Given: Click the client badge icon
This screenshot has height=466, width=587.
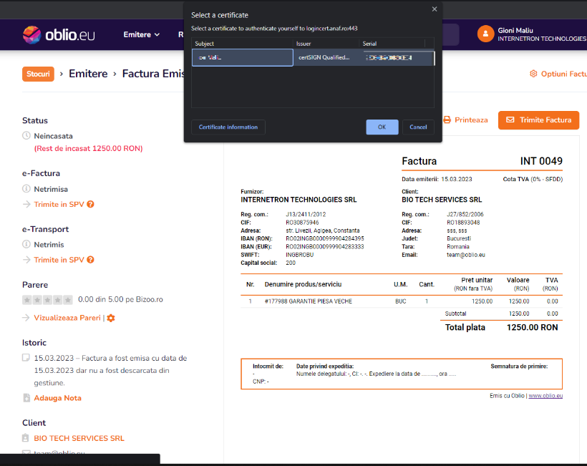Looking at the screenshot, I should [25, 437].
